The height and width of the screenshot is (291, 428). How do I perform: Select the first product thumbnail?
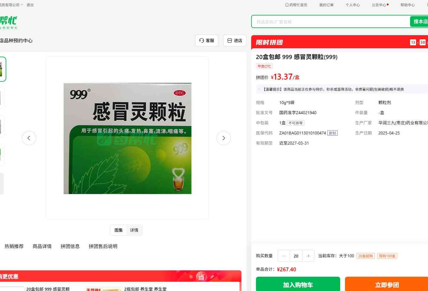2,69
